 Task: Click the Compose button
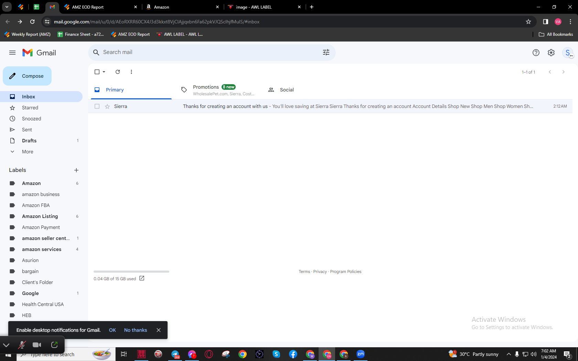tap(27, 76)
